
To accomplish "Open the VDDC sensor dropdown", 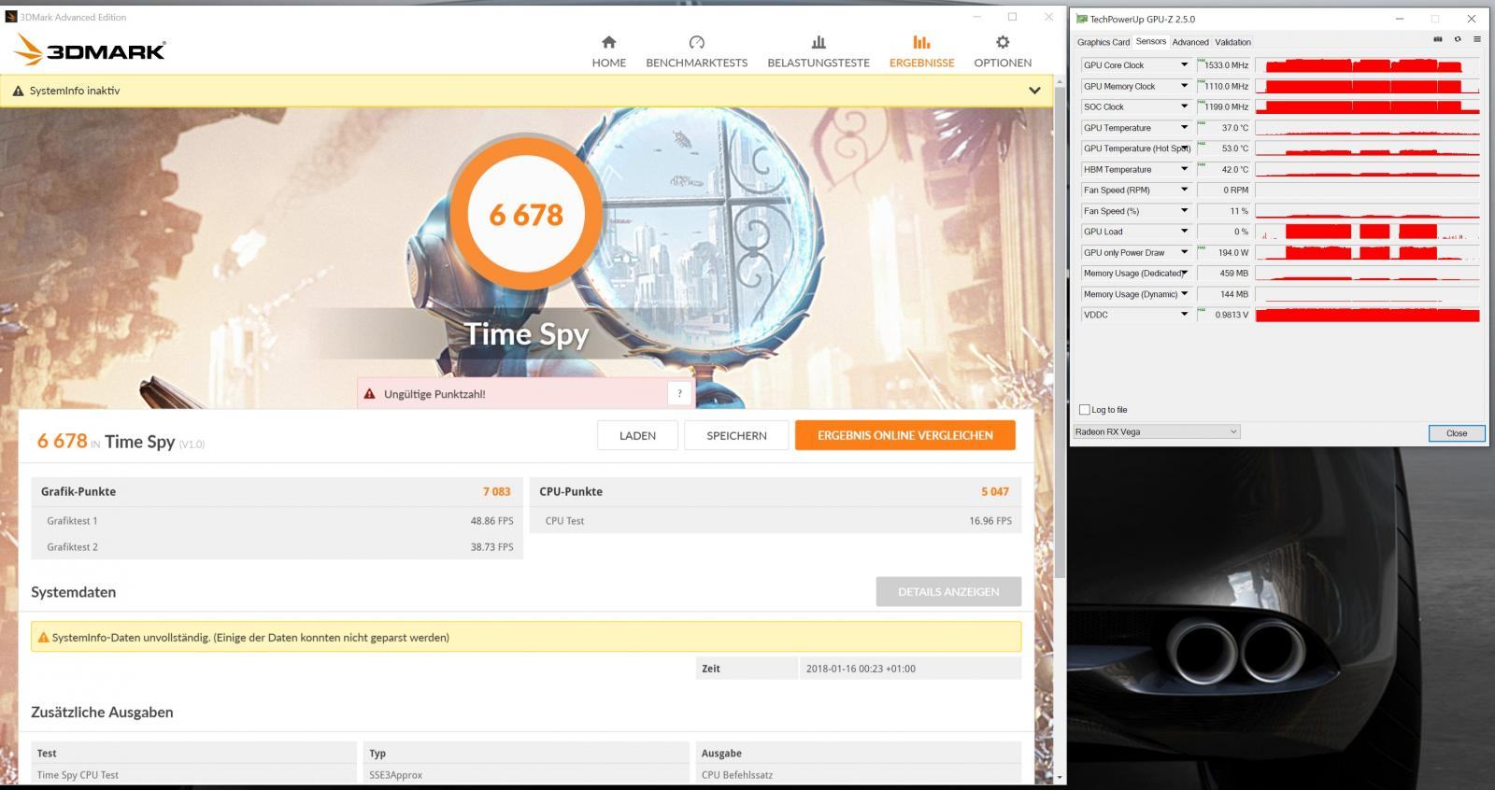I will pyautogui.click(x=1184, y=315).
